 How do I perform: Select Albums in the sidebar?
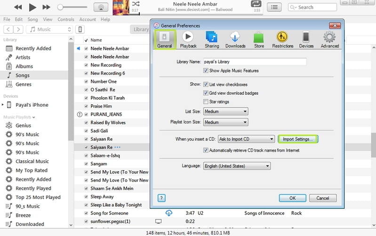tap(24, 66)
